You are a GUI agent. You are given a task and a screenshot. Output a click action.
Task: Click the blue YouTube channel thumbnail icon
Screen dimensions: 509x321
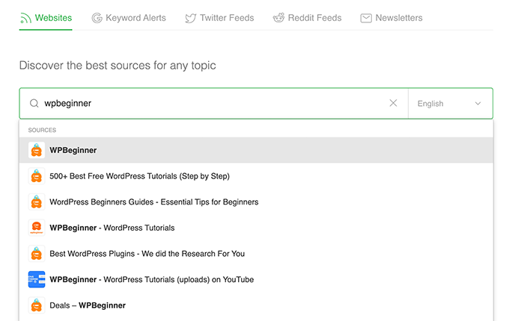pos(37,279)
